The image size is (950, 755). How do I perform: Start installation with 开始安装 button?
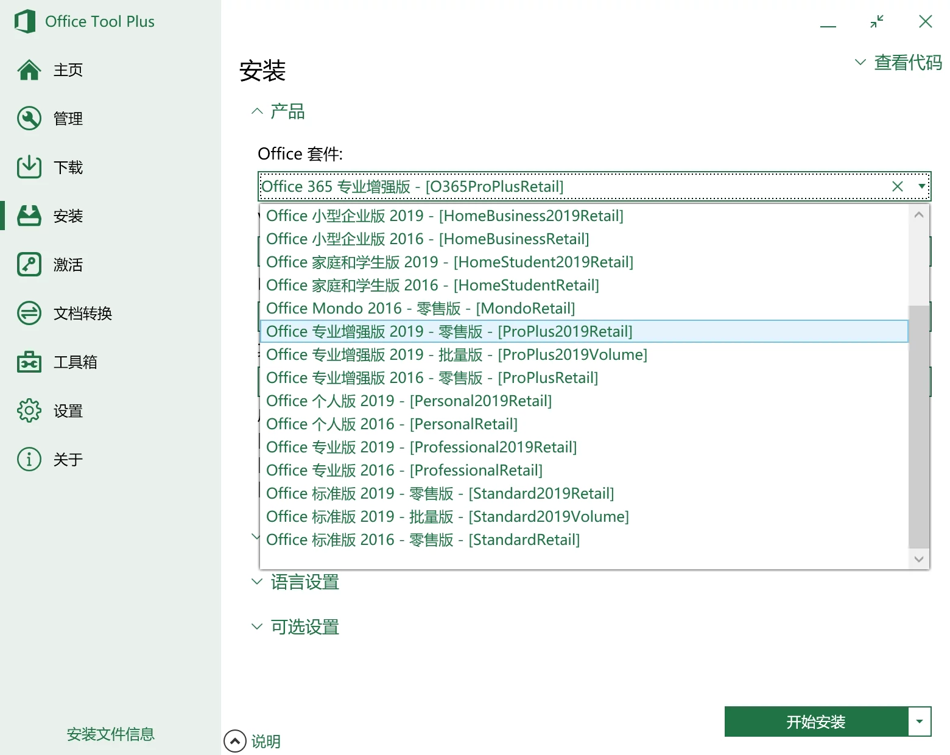click(x=816, y=722)
